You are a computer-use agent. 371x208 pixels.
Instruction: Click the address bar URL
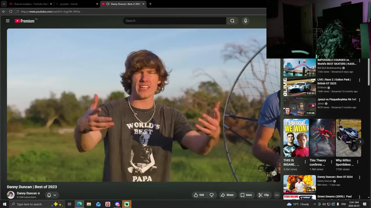(x=50, y=12)
